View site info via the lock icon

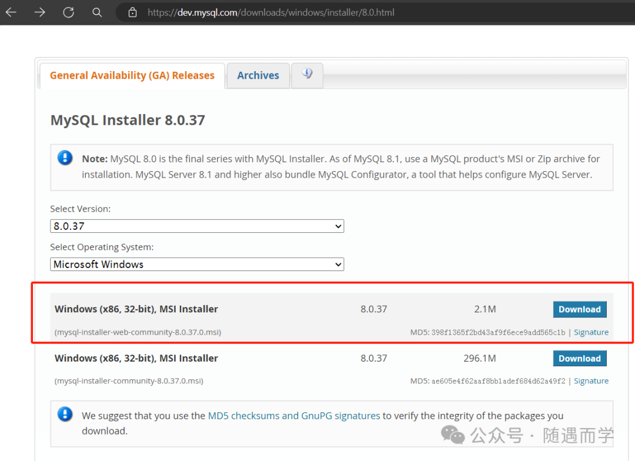click(x=132, y=12)
